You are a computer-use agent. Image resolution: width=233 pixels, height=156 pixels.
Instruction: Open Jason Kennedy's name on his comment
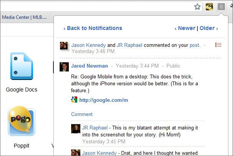99,153
